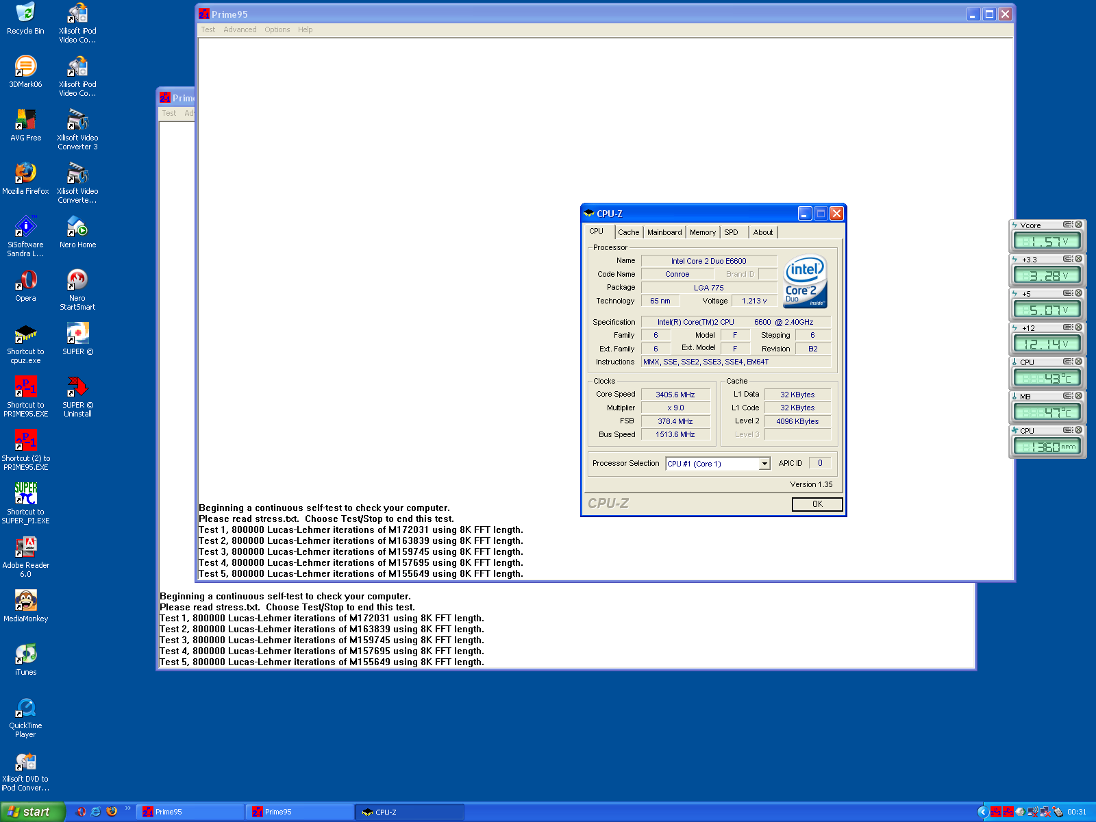Close the +12 voltage monitor widget

click(1078, 327)
